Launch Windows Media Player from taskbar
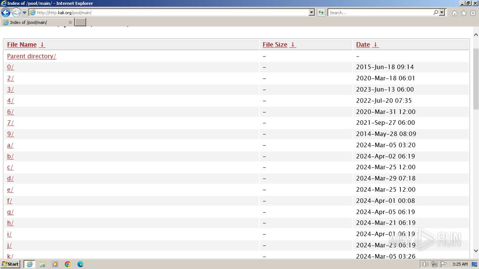Image resolution: width=479 pixels, height=269 pixels. 55,264
